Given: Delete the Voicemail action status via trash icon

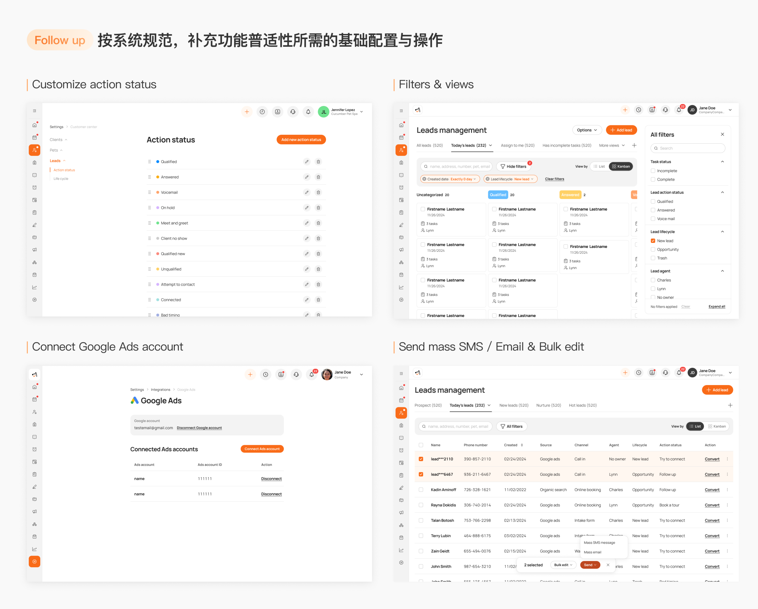Looking at the screenshot, I should click(x=318, y=192).
